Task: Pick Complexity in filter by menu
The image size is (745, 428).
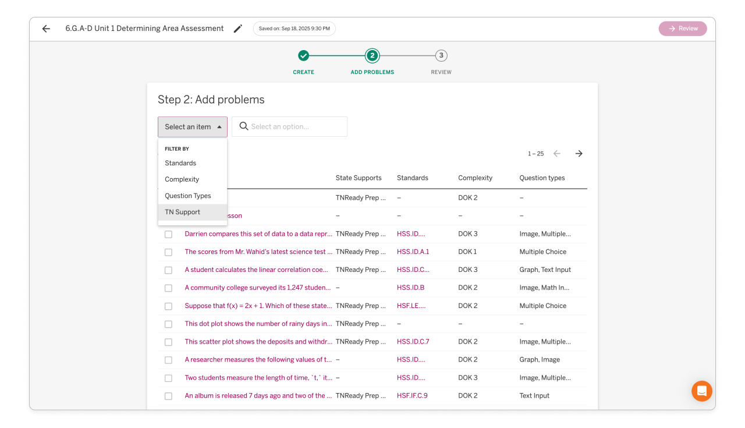Action: coord(182,179)
